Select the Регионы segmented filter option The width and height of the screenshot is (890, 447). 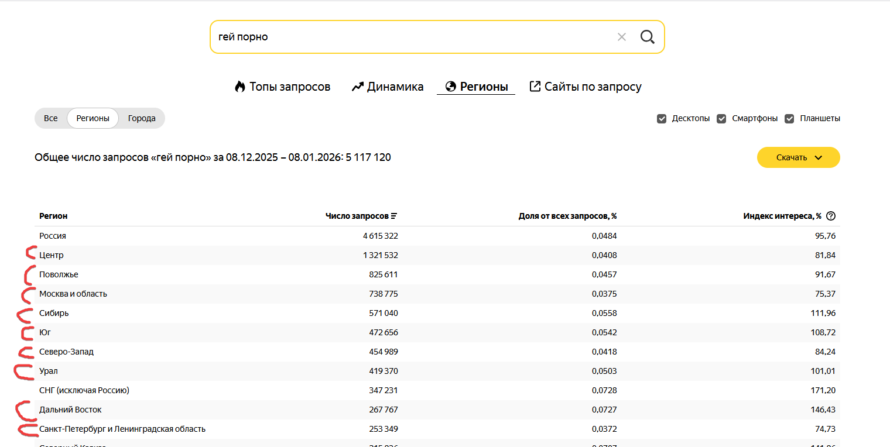tap(93, 118)
